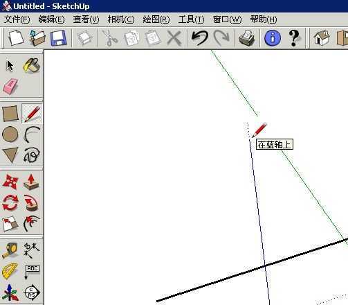Click the Open file folder icon

pyautogui.click(x=37, y=37)
